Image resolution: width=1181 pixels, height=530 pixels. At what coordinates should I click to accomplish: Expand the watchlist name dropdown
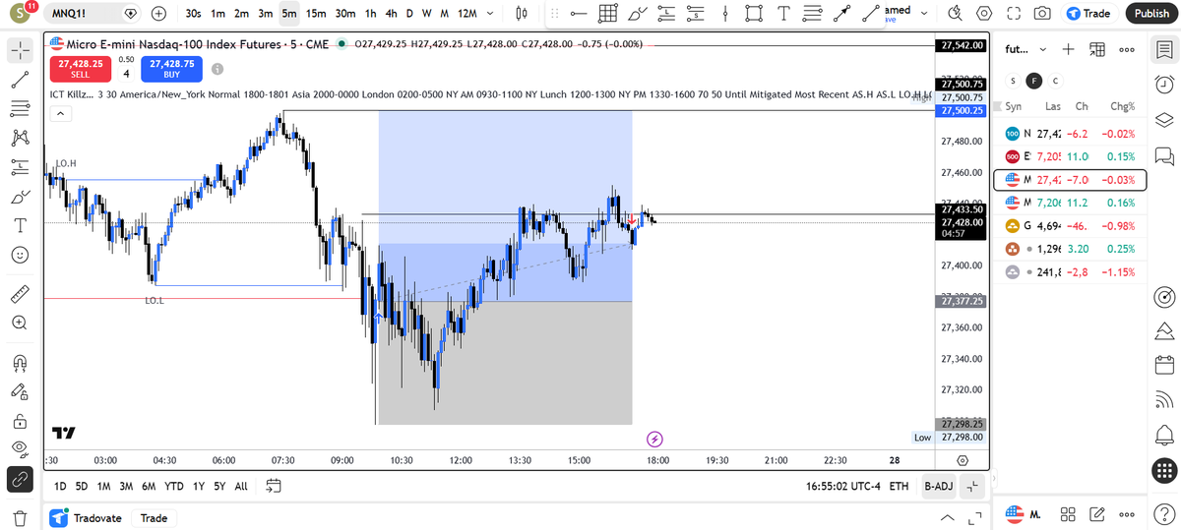[1043, 49]
